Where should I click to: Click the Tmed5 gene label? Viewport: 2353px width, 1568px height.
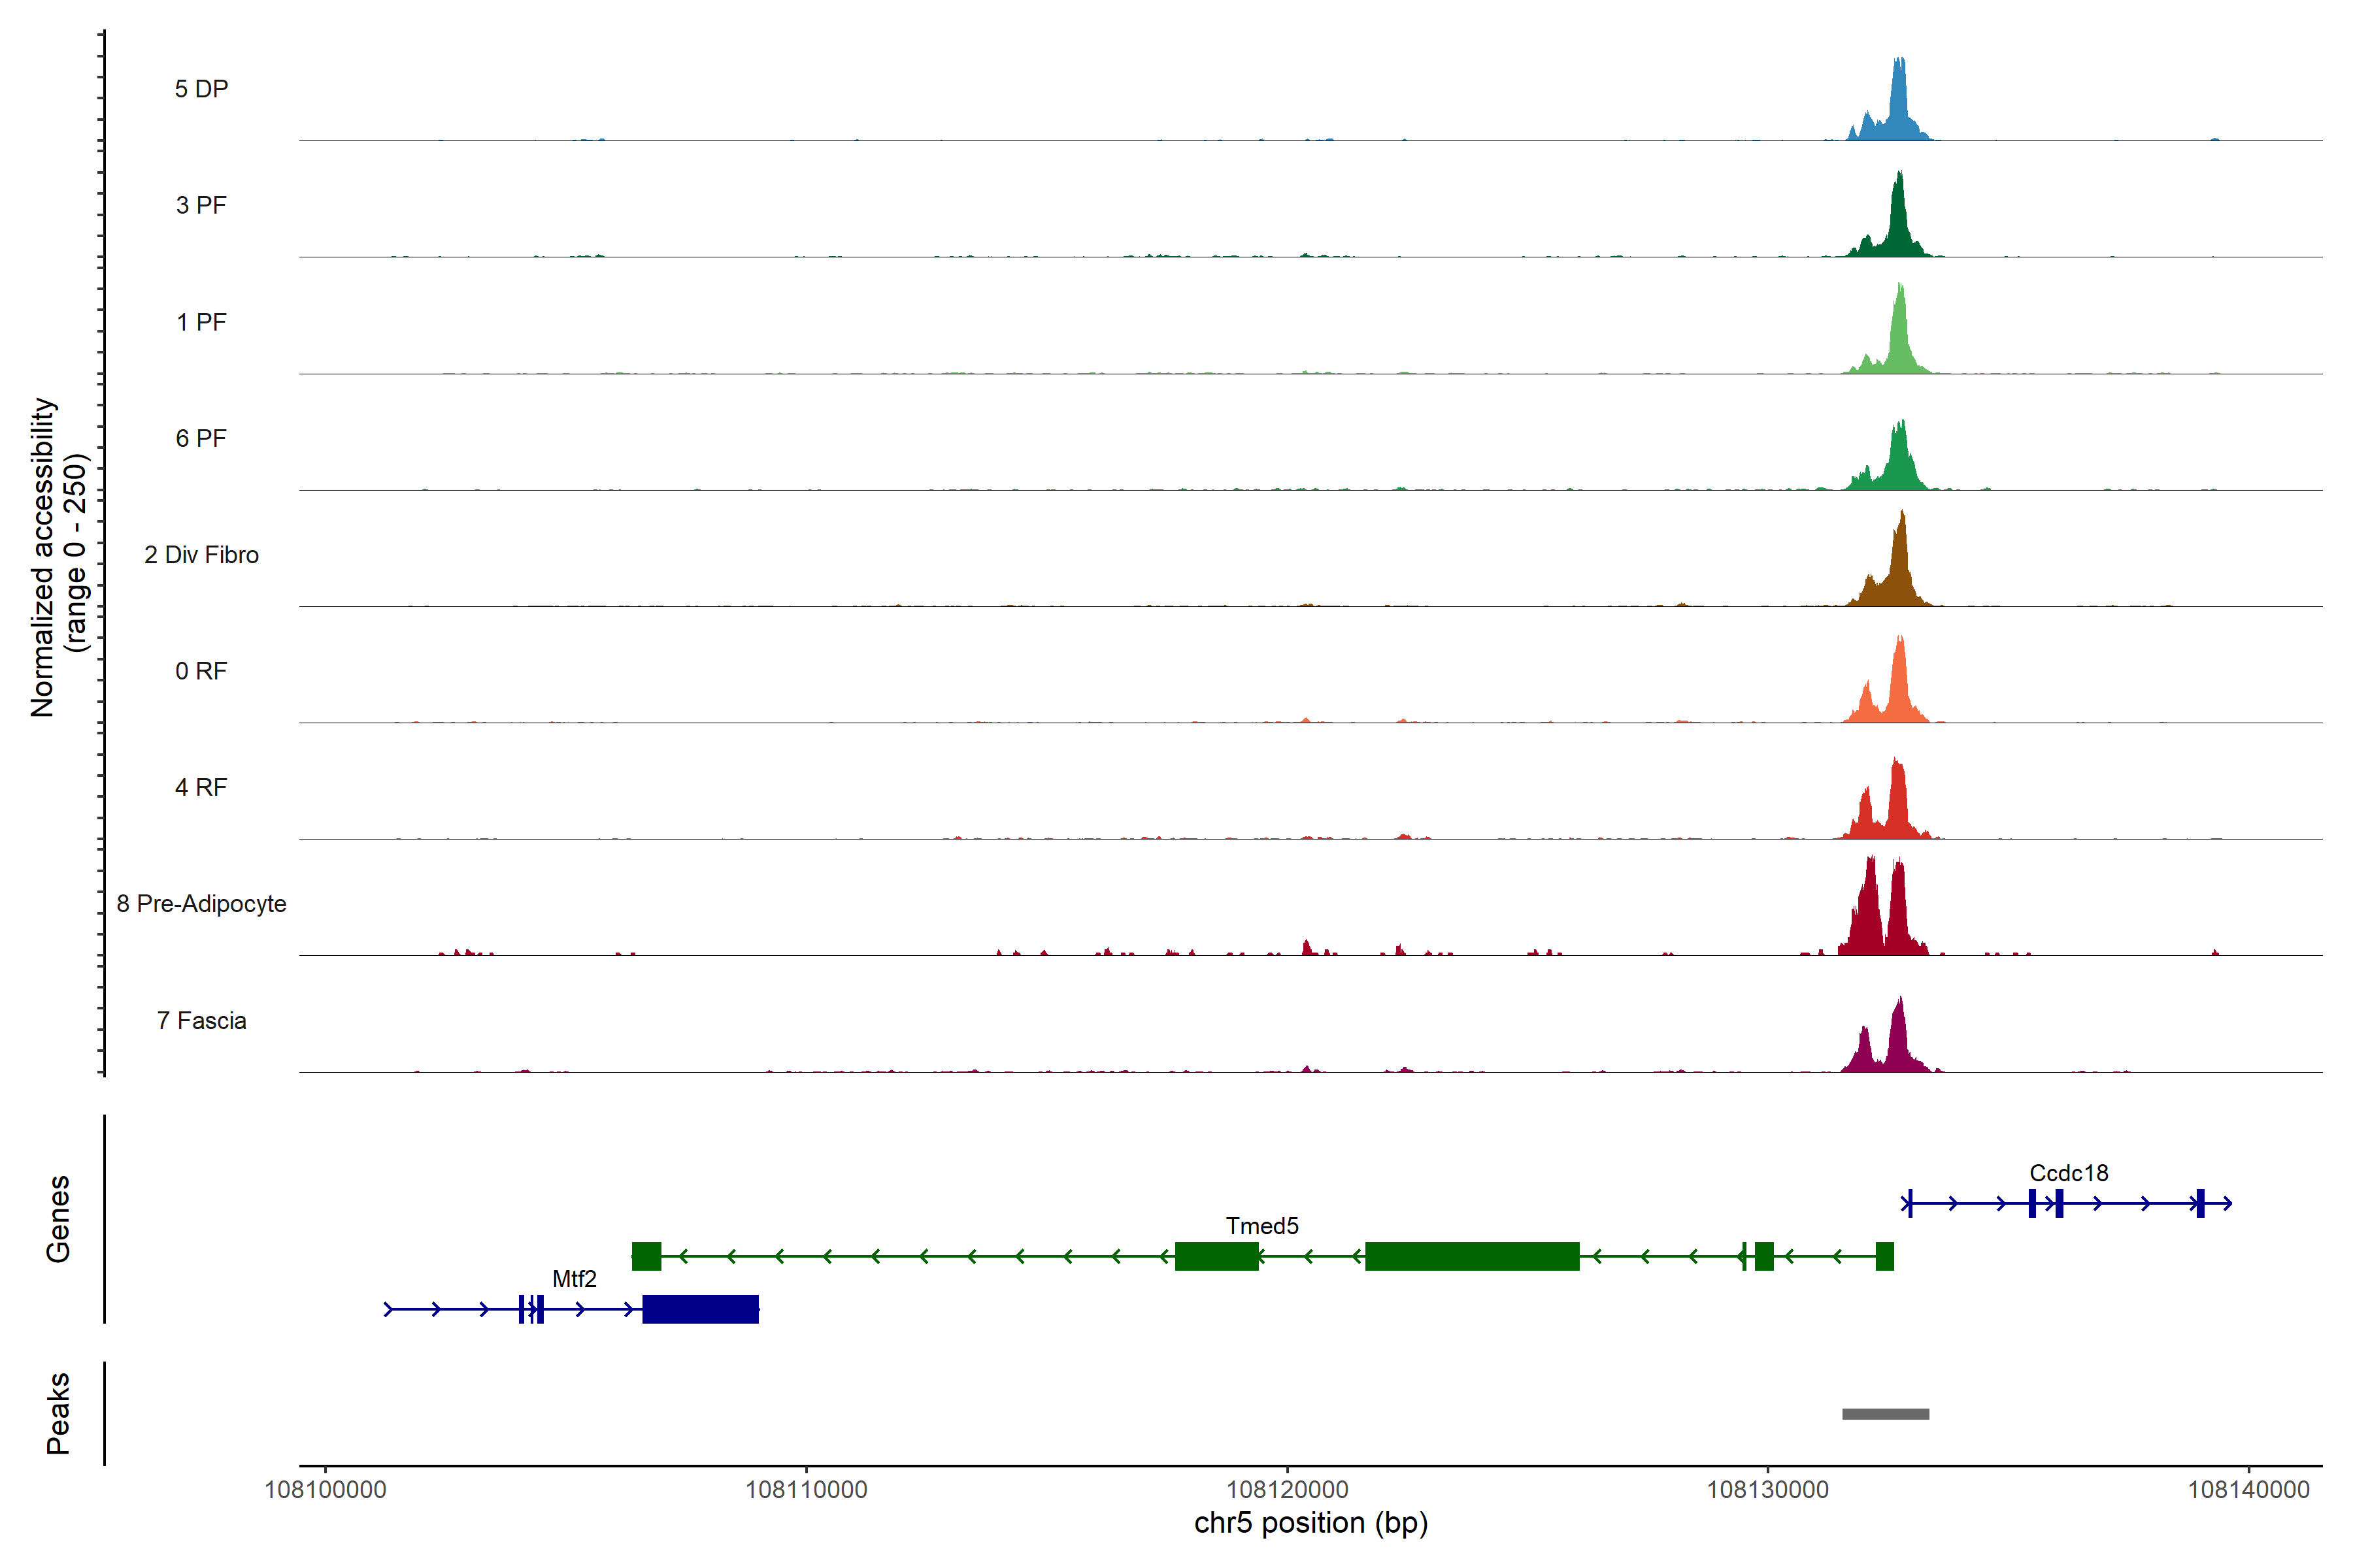tap(1261, 1226)
